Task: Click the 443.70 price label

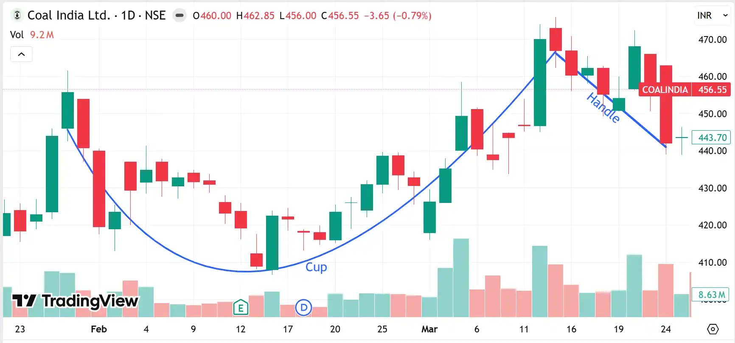Action: tap(712, 138)
